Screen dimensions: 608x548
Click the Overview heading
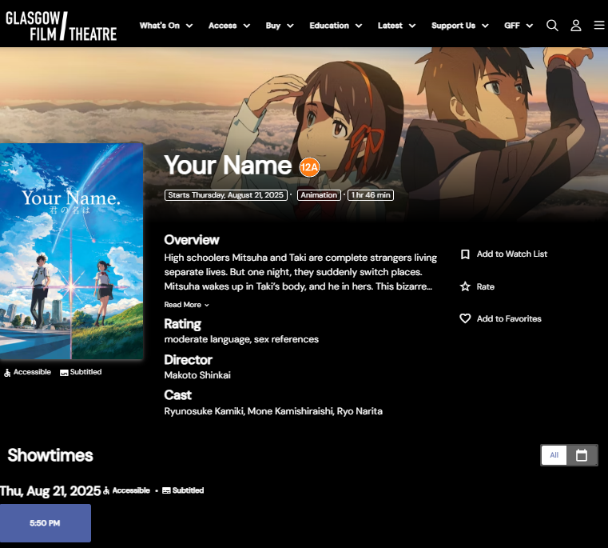pos(192,240)
